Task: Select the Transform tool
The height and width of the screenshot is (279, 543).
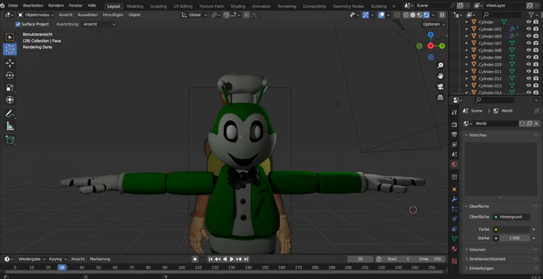Action: 9,100
